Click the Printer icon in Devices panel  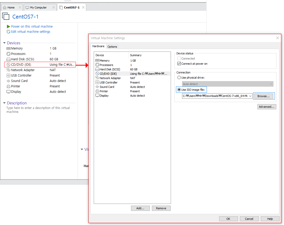pos(8,87)
